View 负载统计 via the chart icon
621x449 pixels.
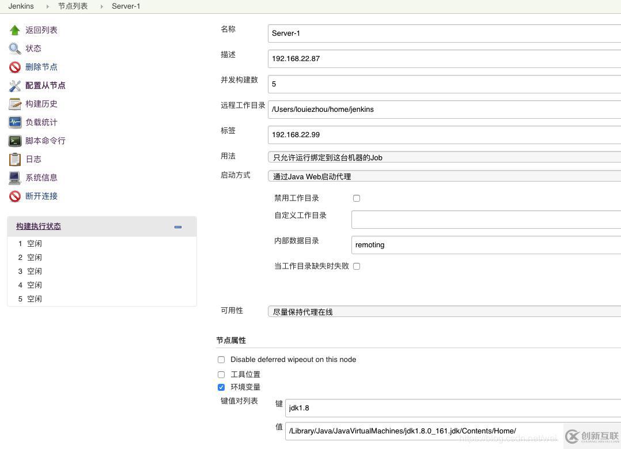click(x=15, y=122)
